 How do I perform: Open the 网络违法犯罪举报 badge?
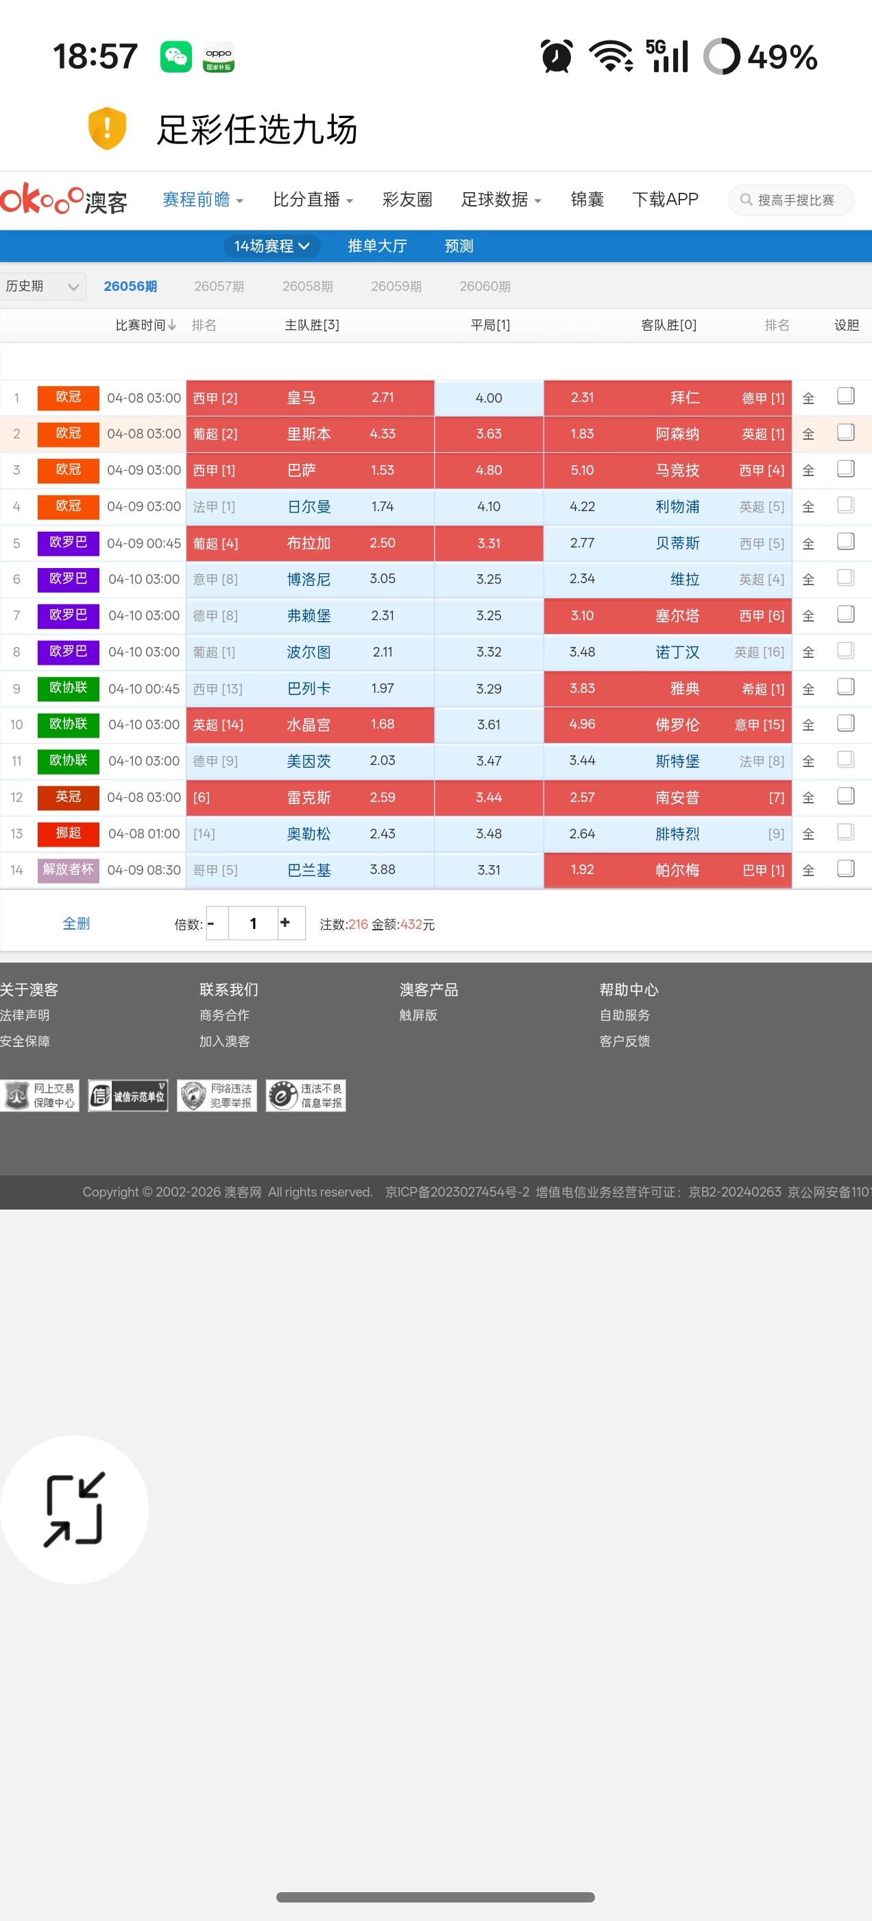click(x=217, y=1096)
